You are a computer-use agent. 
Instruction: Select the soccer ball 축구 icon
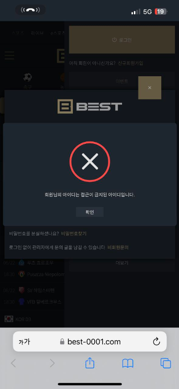click(x=28, y=78)
